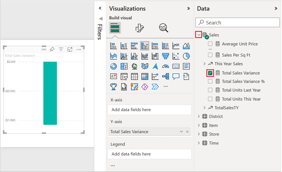Choose the gauge visual
The image size is (282, 172).
tap(166, 67)
